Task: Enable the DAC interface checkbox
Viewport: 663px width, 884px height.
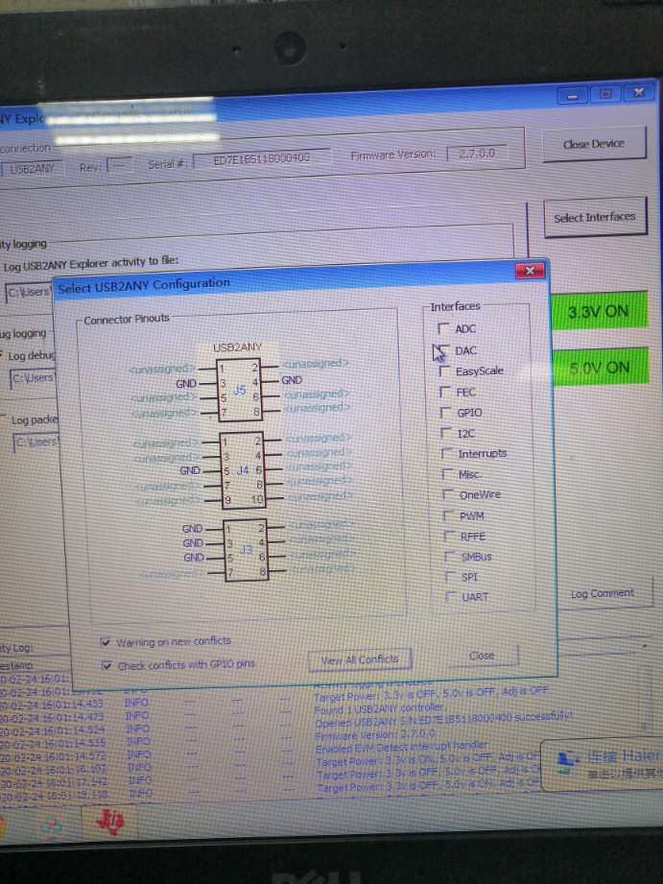Action: pyautogui.click(x=444, y=350)
